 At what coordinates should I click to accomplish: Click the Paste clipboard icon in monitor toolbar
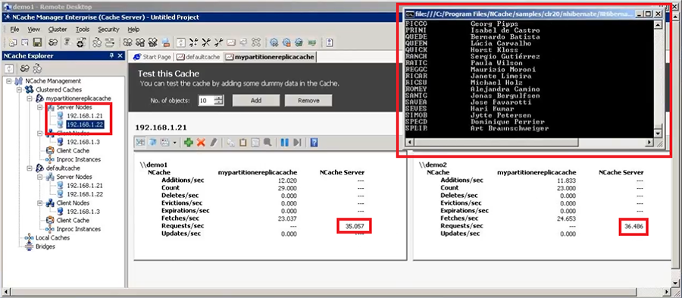243,143
